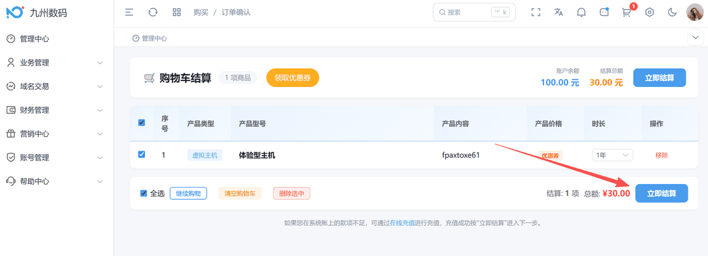708x256 pixels.
Task: Click the 购买 breadcrumb
Action: [201, 12]
